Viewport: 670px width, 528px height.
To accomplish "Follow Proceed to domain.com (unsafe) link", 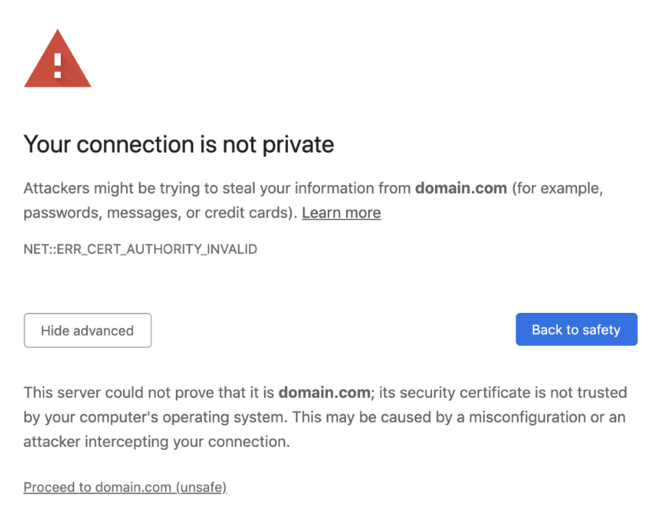I will pos(125,487).
